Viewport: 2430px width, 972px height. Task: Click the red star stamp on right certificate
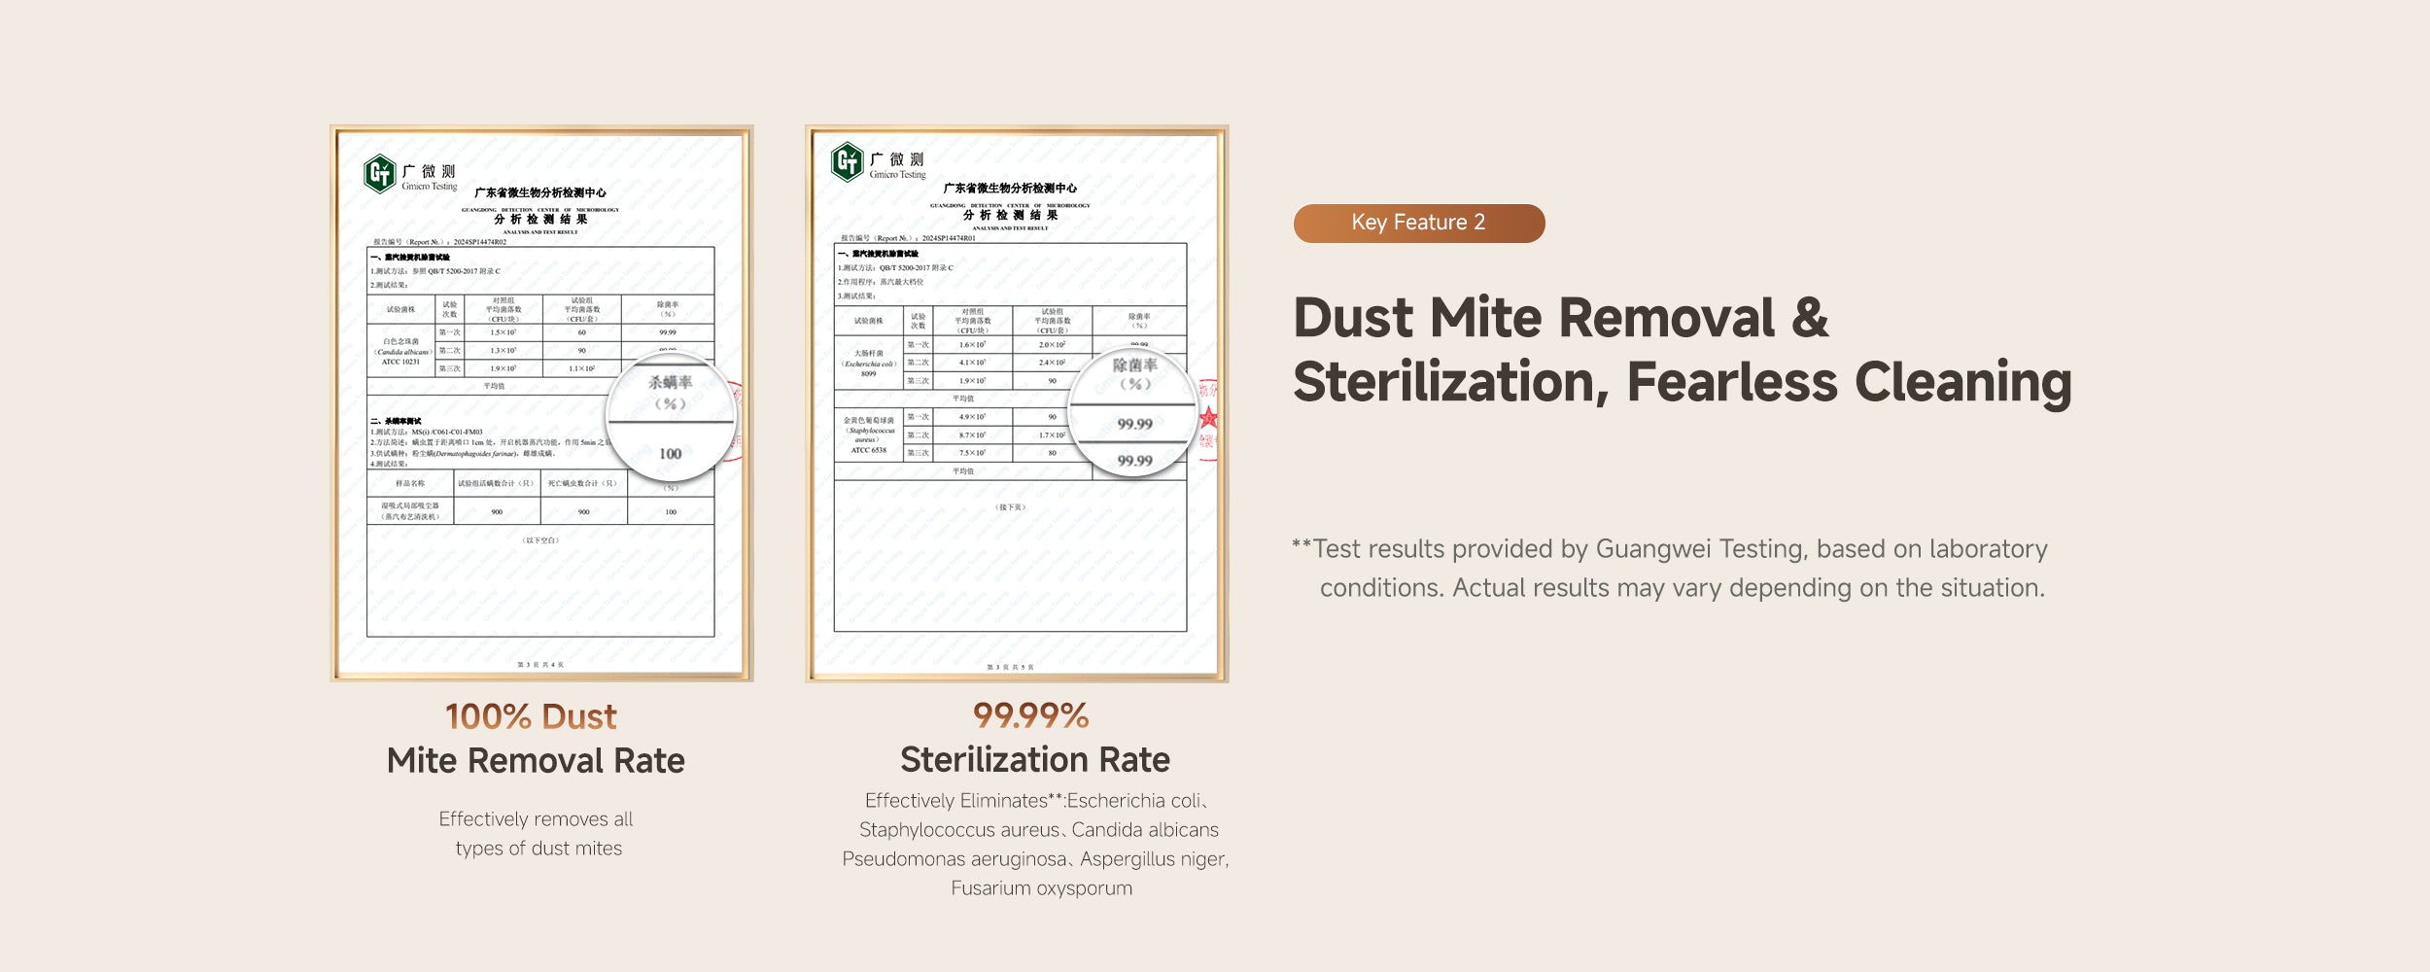coord(1208,418)
